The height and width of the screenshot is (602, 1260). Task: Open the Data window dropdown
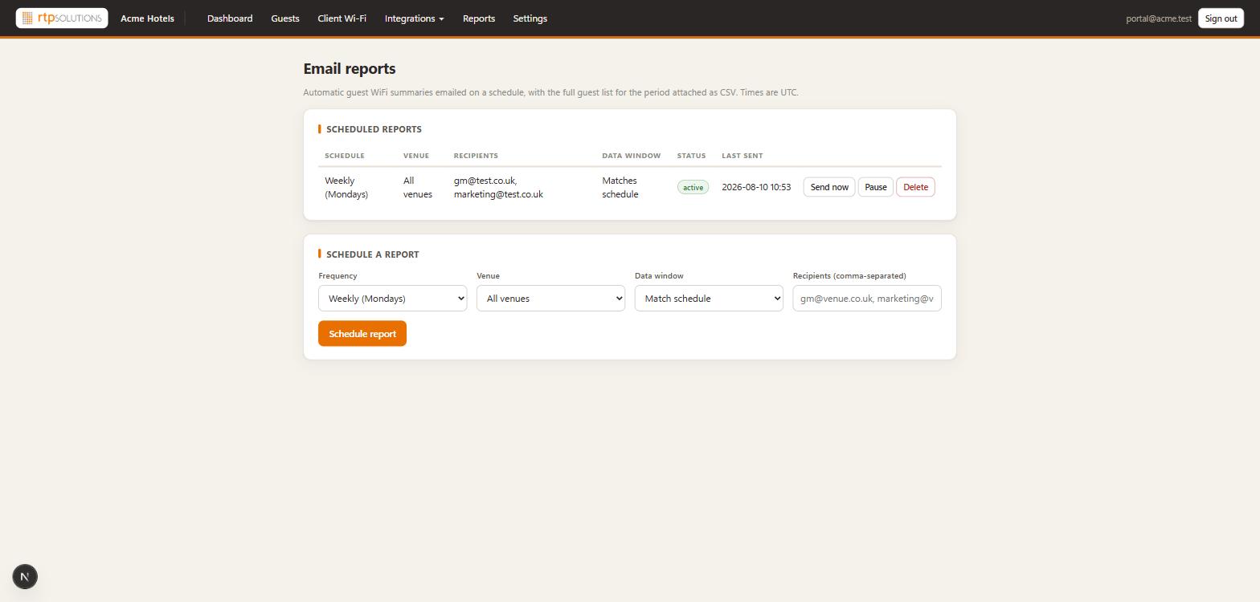709,299
